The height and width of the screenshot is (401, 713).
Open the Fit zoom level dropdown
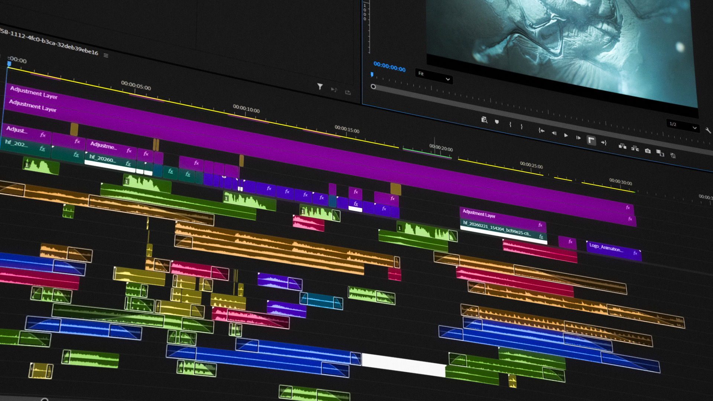434,76
